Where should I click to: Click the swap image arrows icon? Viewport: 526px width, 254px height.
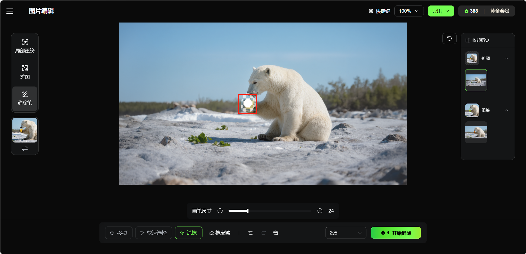point(25,149)
